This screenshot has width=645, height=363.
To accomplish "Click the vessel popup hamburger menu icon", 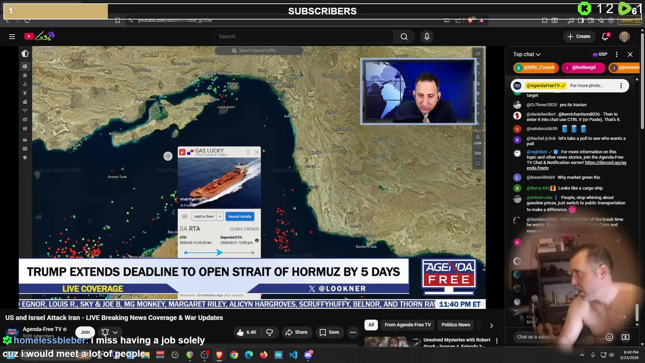I will pos(184,216).
